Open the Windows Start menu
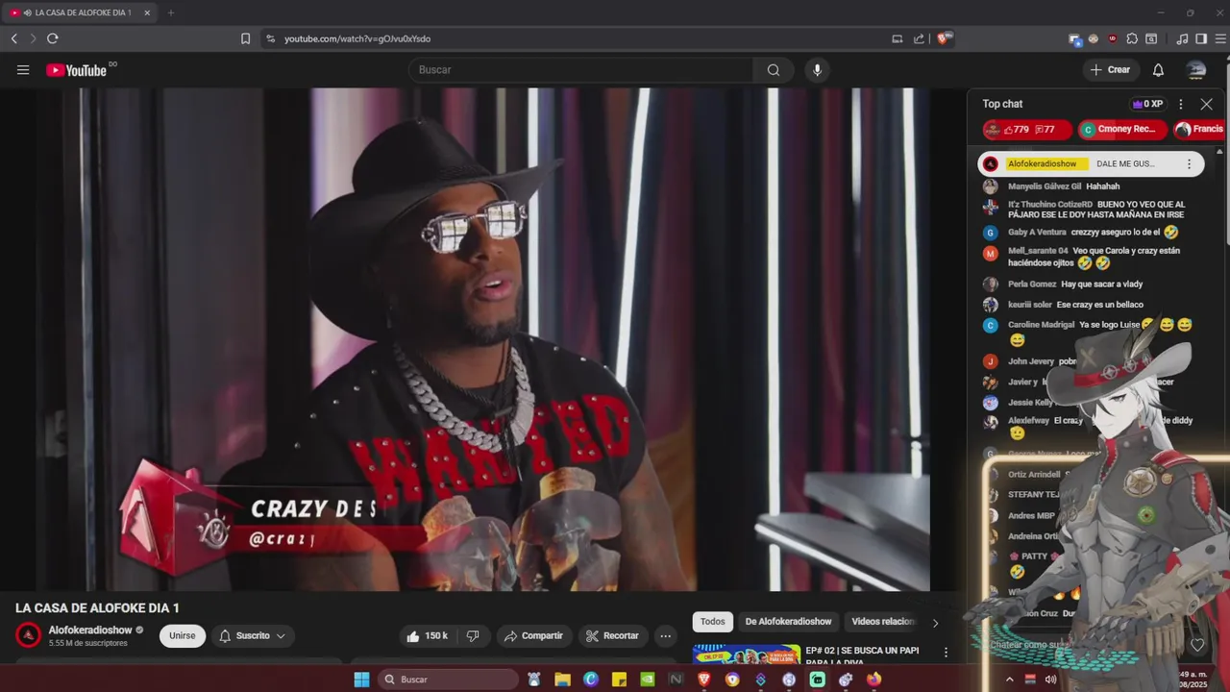Image resolution: width=1230 pixels, height=692 pixels. click(x=361, y=680)
